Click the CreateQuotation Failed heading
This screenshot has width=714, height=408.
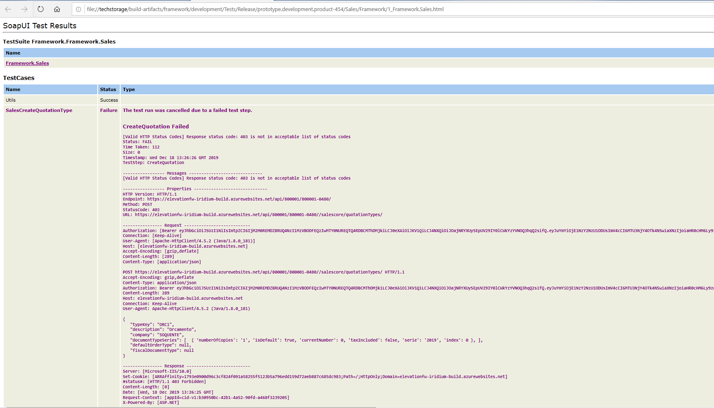coord(156,127)
